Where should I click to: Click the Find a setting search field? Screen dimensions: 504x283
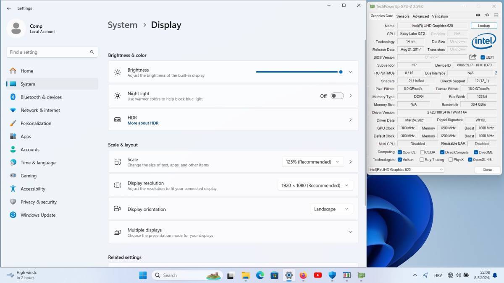pos(52,52)
